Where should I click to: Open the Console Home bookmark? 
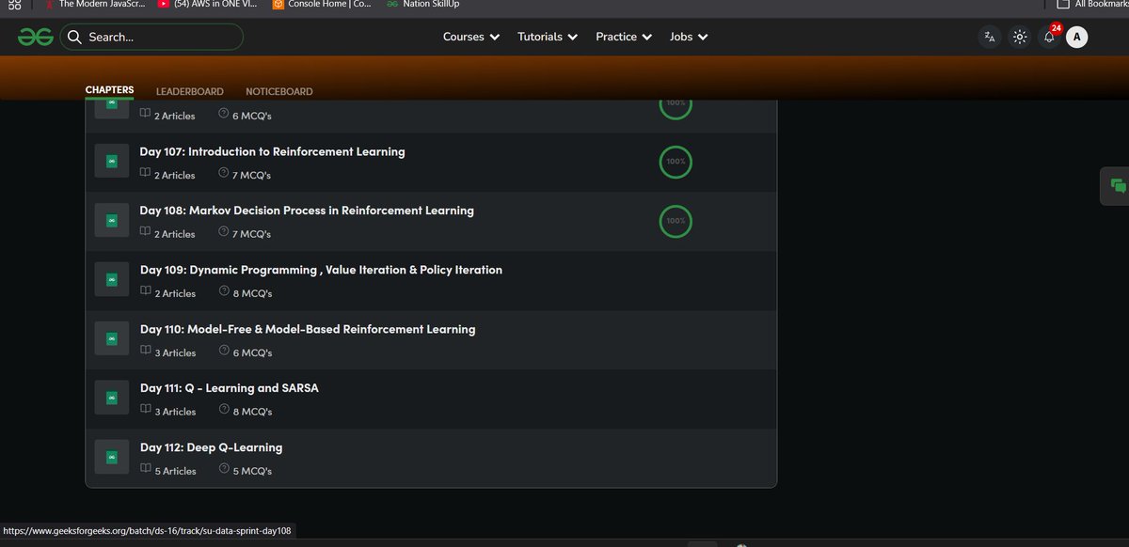point(322,5)
